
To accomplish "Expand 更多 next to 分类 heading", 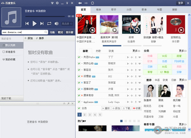I will coord(183,51).
